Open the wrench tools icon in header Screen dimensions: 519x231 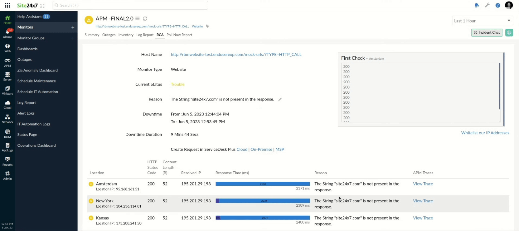[487, 5]
